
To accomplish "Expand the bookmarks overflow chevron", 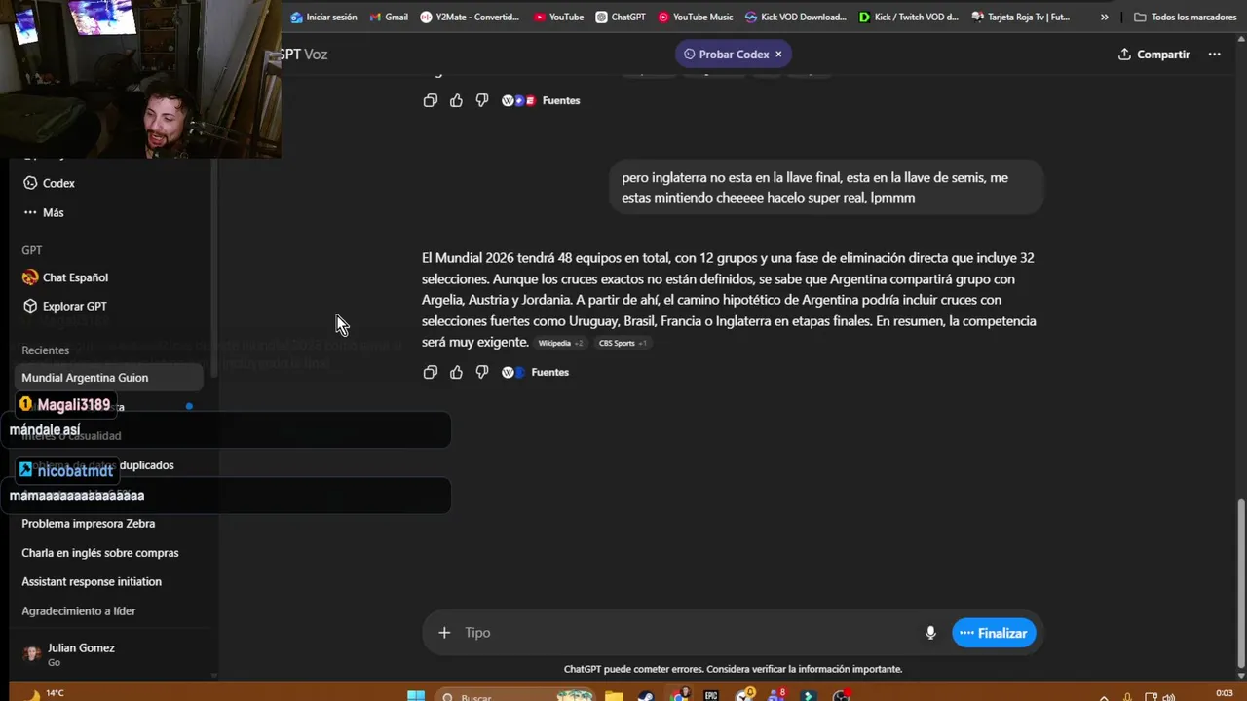I will 1104,17.
